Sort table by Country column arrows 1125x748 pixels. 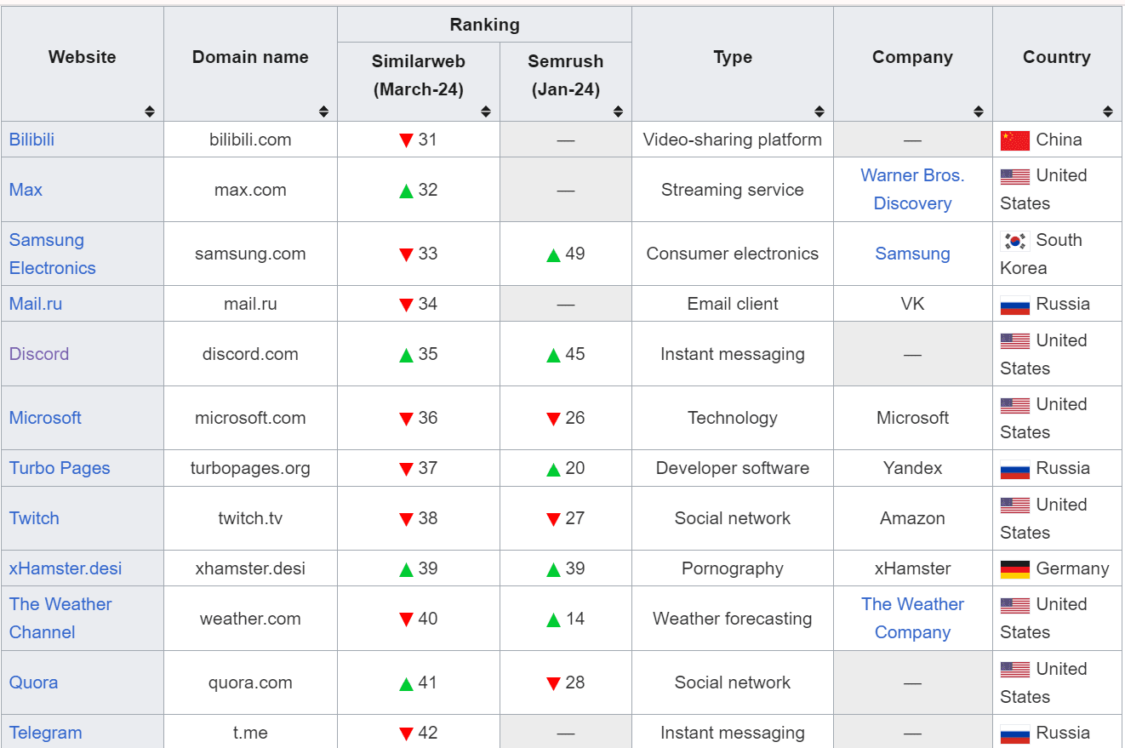click(1108, 111)
